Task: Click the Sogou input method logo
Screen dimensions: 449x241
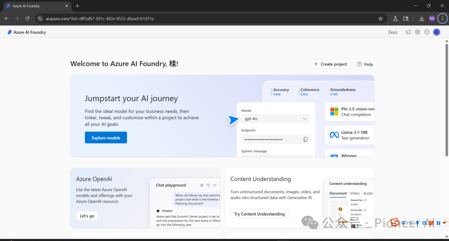Action: pos(395,222)
